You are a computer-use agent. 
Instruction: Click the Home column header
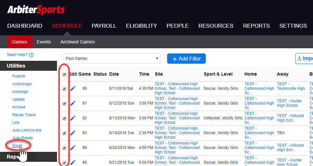(251, 74)
